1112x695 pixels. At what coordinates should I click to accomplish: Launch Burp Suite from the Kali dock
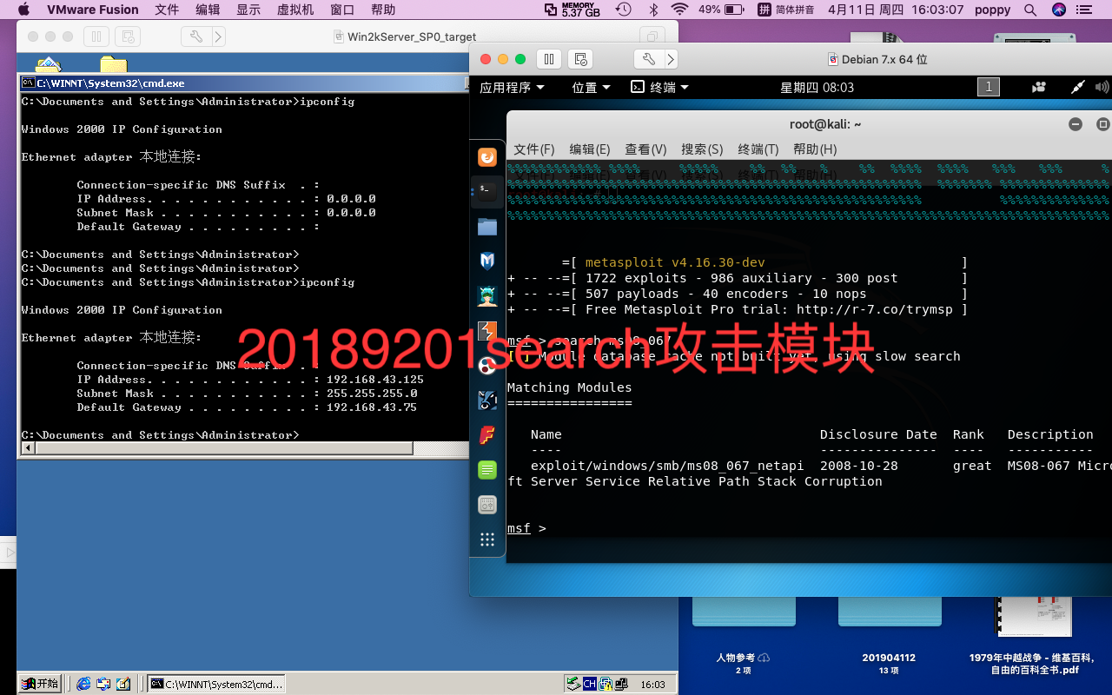point(487,331)
